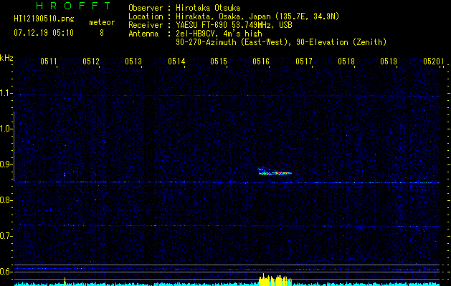The height and width of the screenshot is (286, 451).
Task: Click the meteor count label
Action: (x=102, y=22)
